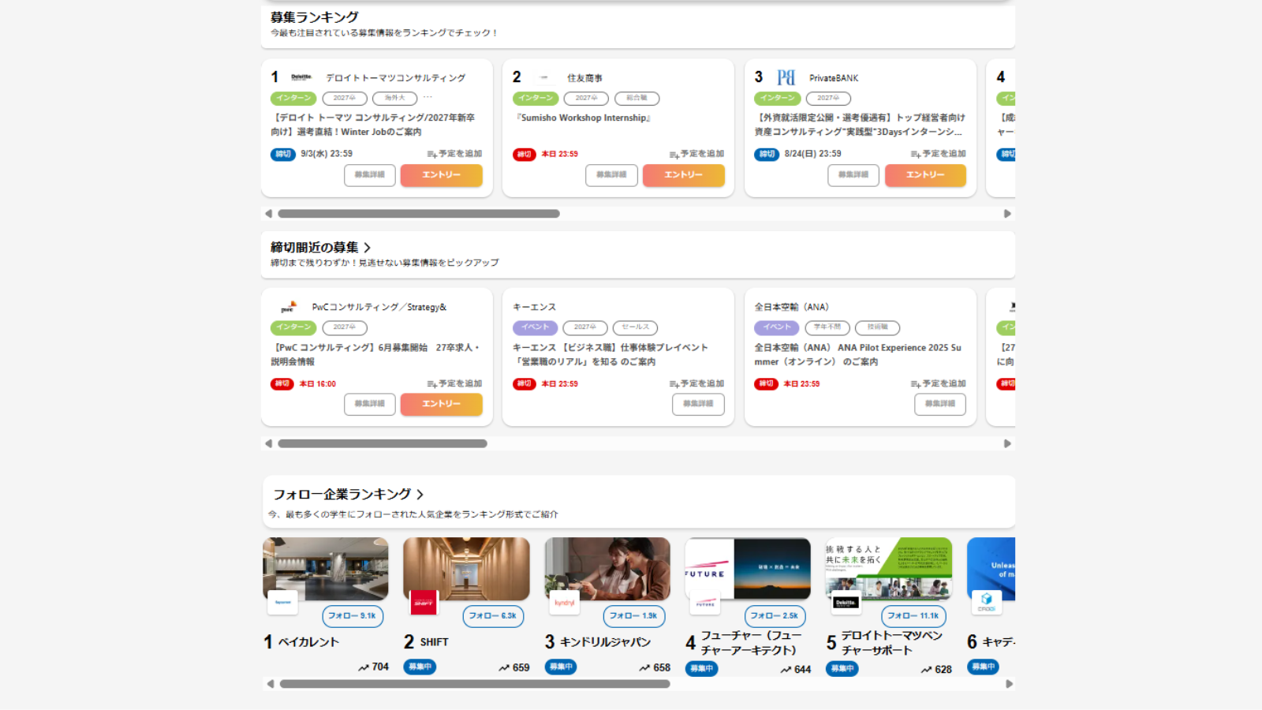
Task: Add the キーエンス event to schedule via 予定を追加
Action: pos(696,383)
